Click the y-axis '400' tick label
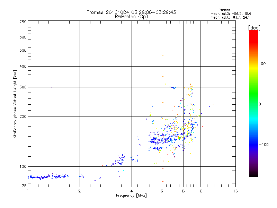 pyautogui.click(x=23, y=66)
